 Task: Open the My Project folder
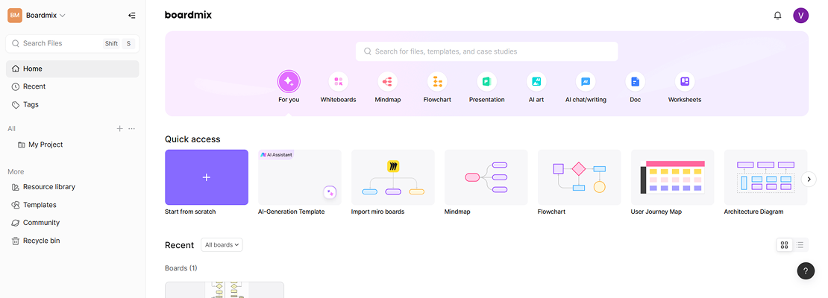[x=46, y=145]
